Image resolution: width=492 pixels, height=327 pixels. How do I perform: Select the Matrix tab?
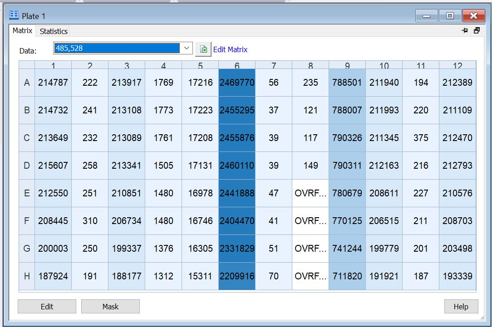pyautogui.click(x=22, y=31)
